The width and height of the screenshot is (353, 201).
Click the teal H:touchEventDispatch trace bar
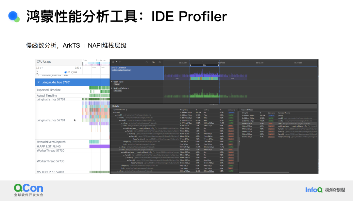pos(94,142)
